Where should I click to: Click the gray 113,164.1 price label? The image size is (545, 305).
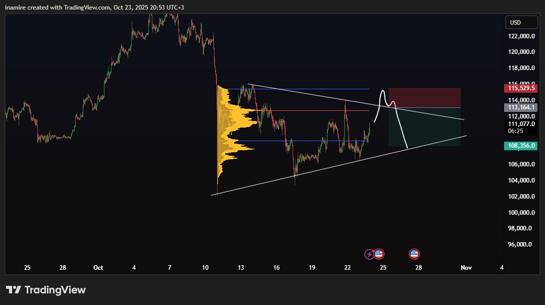pos(521,107)
